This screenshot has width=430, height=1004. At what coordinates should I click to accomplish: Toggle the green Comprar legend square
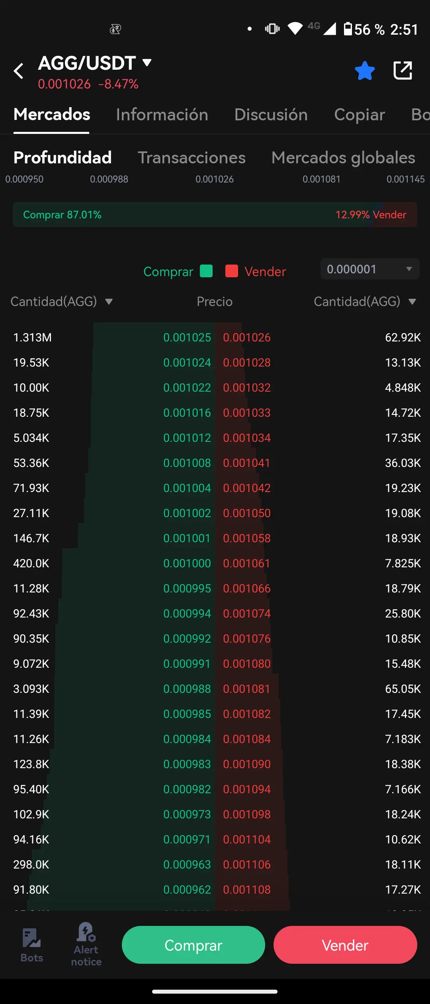tap(206, 271)
